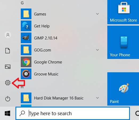Open the Documents sidebar icon
The height and width of the screenshot is (120, 139).
tap(7, 51)
